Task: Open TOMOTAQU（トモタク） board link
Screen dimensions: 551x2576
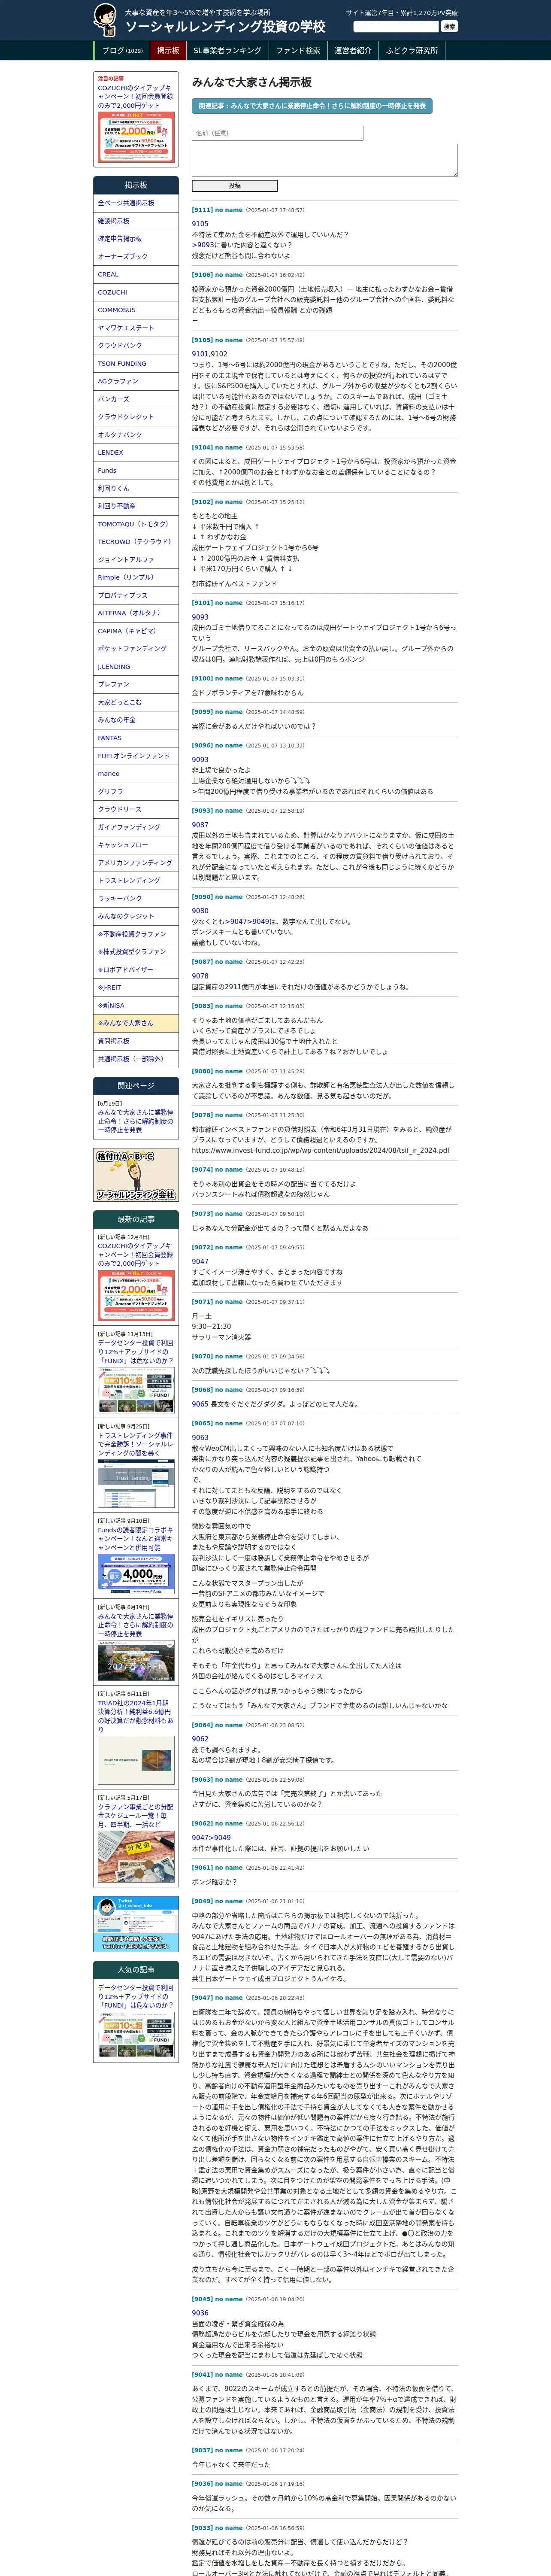Action: click(136, 524)
